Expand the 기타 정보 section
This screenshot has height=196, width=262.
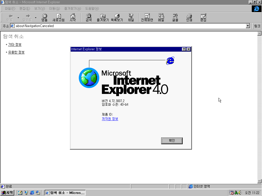tap(15, 44)
